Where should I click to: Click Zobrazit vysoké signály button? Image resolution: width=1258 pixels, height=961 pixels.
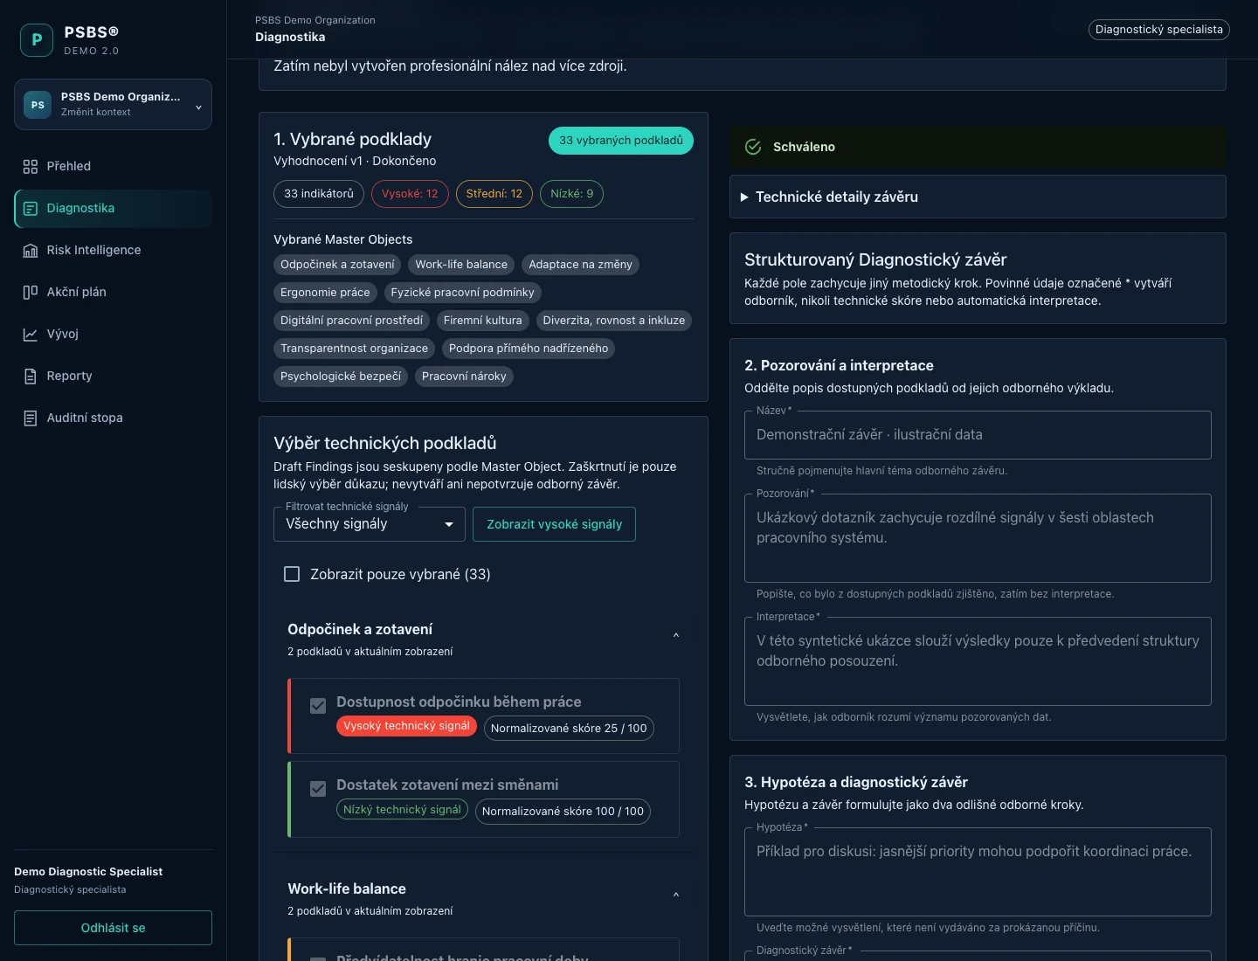click(x=554, y=524)
